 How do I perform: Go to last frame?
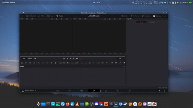(77, 58)
